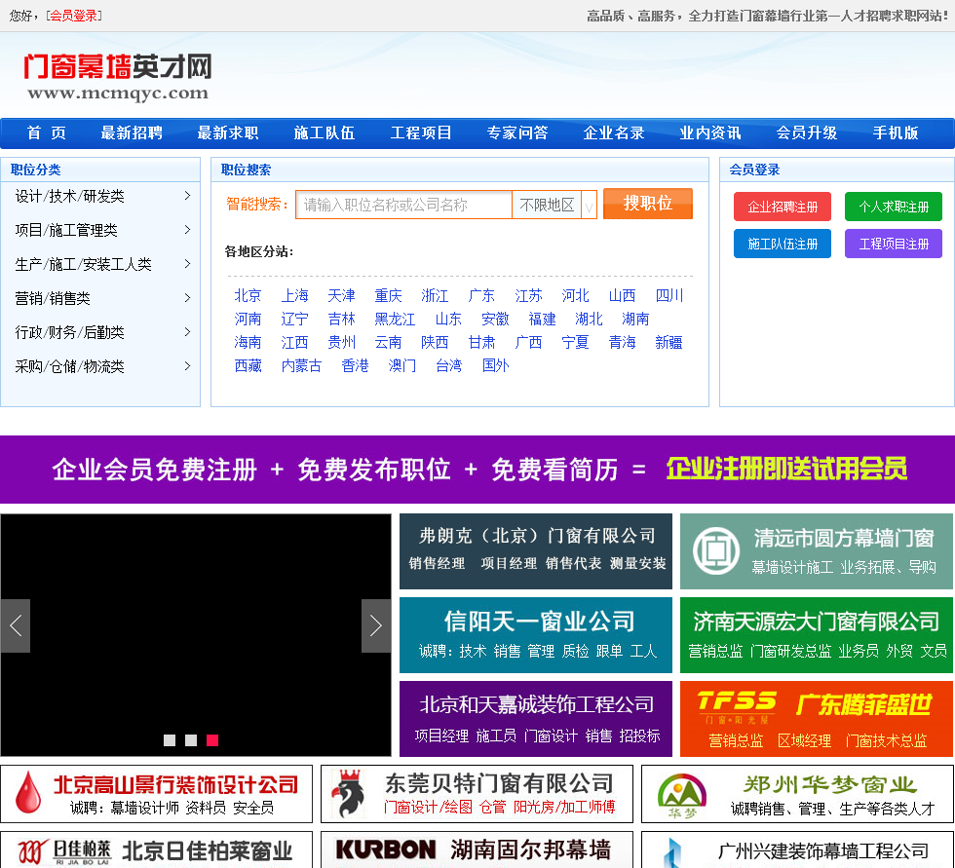This screenshot has width=955, height=868.
Task: Open 最新求职 navigation item
Action: (x=228, y=132)
